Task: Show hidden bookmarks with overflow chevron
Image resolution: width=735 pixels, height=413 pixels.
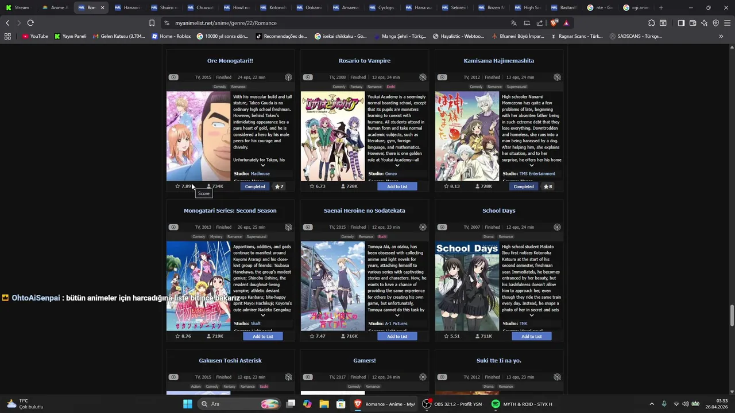Action: 721,36
